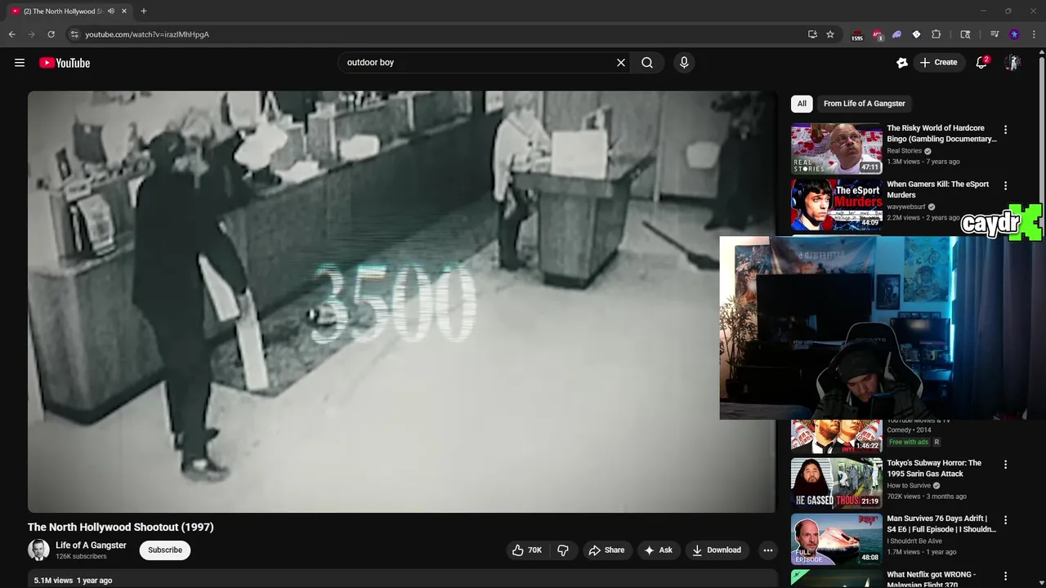Viewport: 1046px width, 588px height.
Task: Open the Real Stories channel link
Action: coord(904,151)
